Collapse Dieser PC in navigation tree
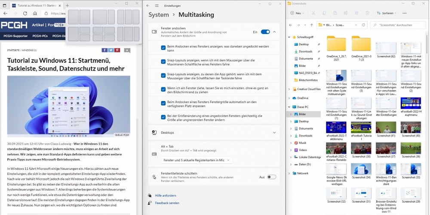This screenshot has height=215, width=430. (289, 107)
